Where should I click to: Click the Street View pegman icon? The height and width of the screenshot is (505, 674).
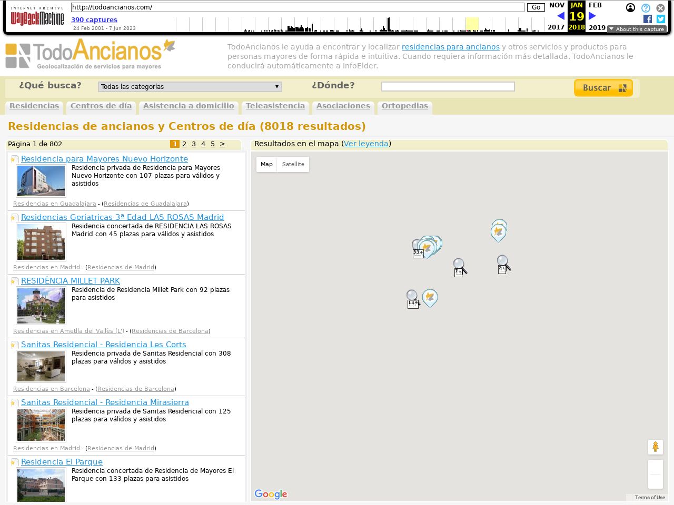[x=655, y=447]
